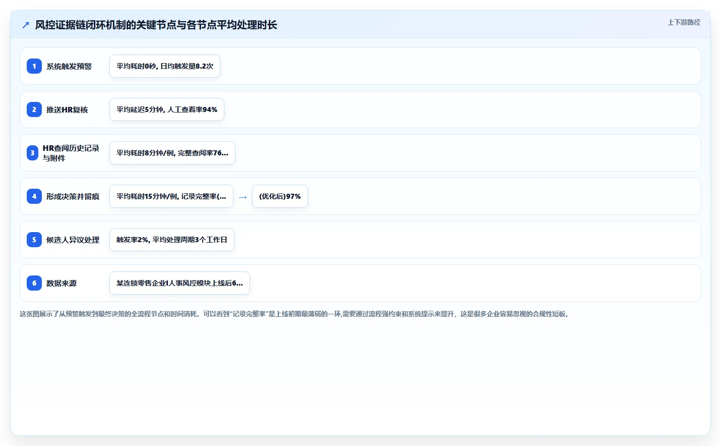The height and width of the screenshot is (446, 721).
Task: Select the 系统触发预警 step label
Action: [69, 66]
